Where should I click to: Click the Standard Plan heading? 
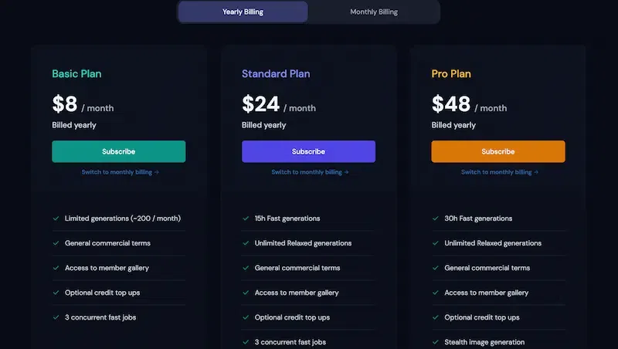coord(276,73)
